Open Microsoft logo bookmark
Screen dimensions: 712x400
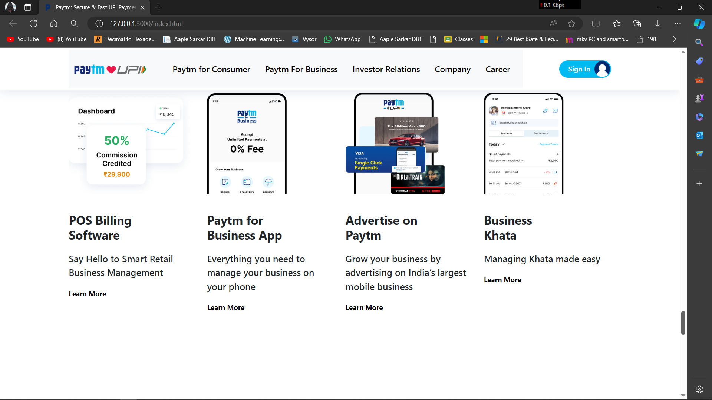click(484, 39)
